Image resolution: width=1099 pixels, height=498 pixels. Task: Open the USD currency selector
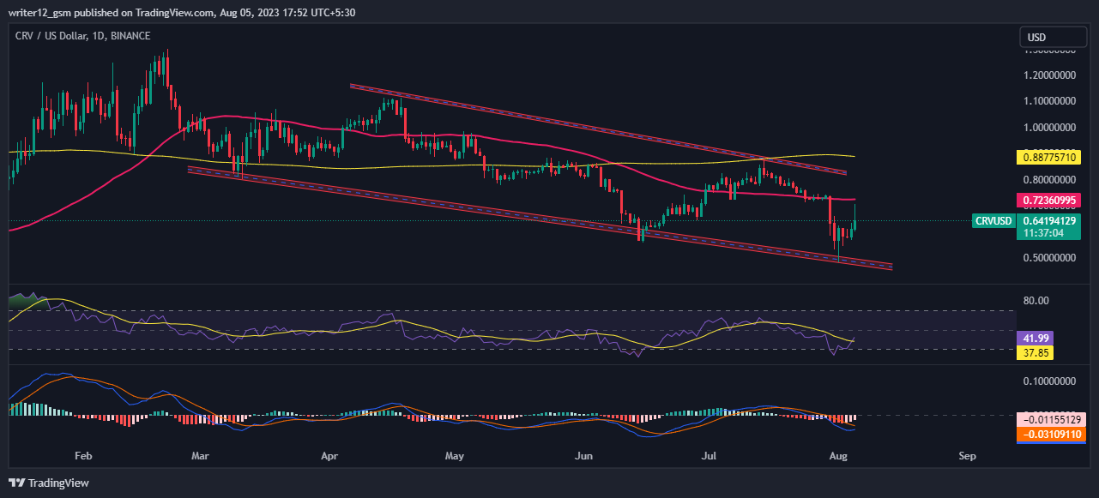tap(1053, 38)
